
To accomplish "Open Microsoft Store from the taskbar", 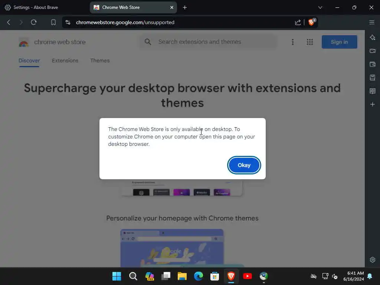I will (x=214, y=276).
